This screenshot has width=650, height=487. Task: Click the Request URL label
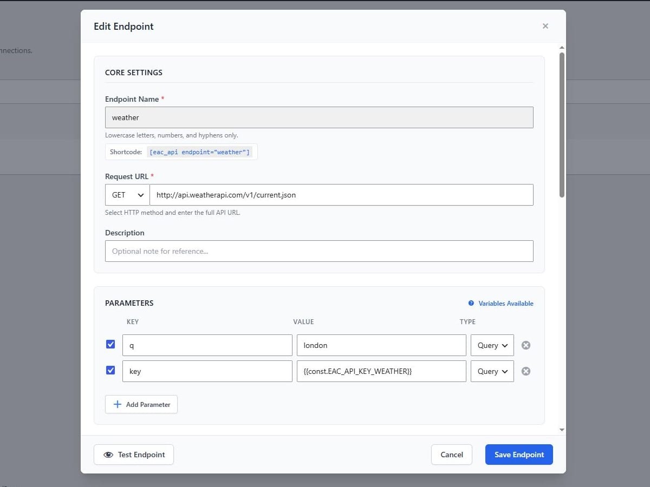[x=127, y=176]
